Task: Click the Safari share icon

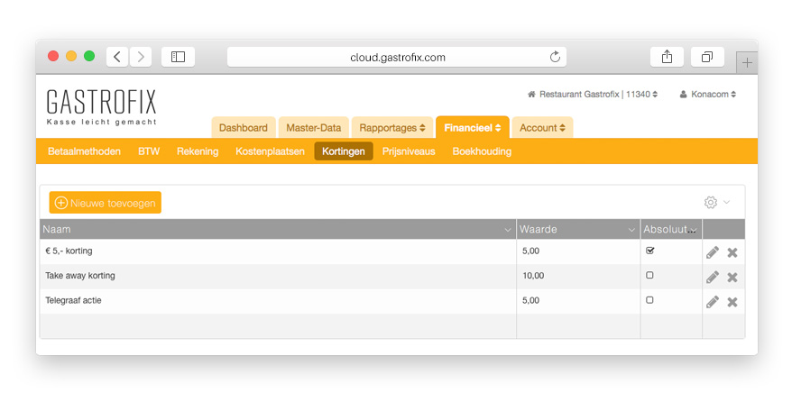Action: coord(667,57)
